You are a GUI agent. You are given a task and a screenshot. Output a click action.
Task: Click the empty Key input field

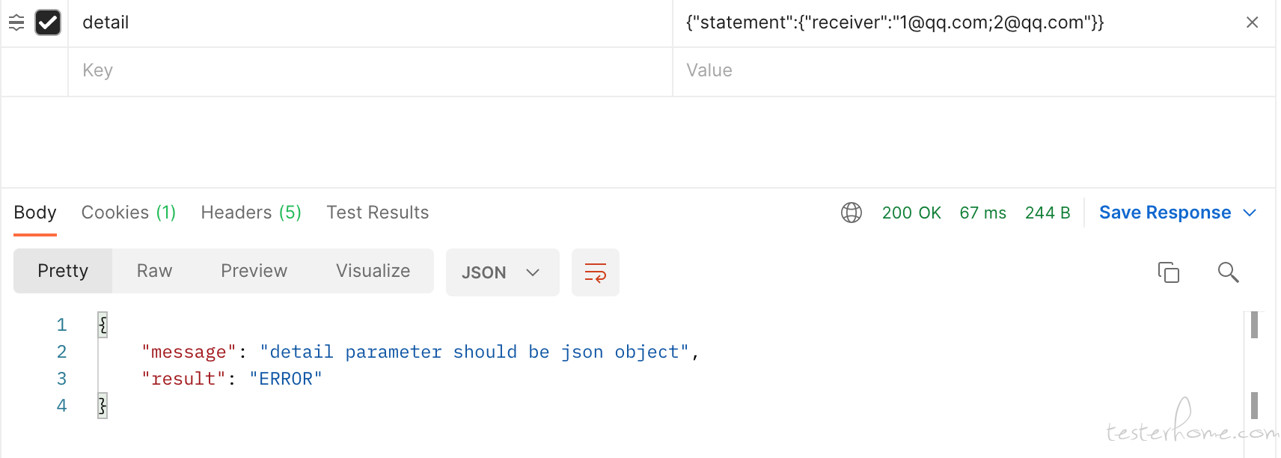(x=370, y=70)
